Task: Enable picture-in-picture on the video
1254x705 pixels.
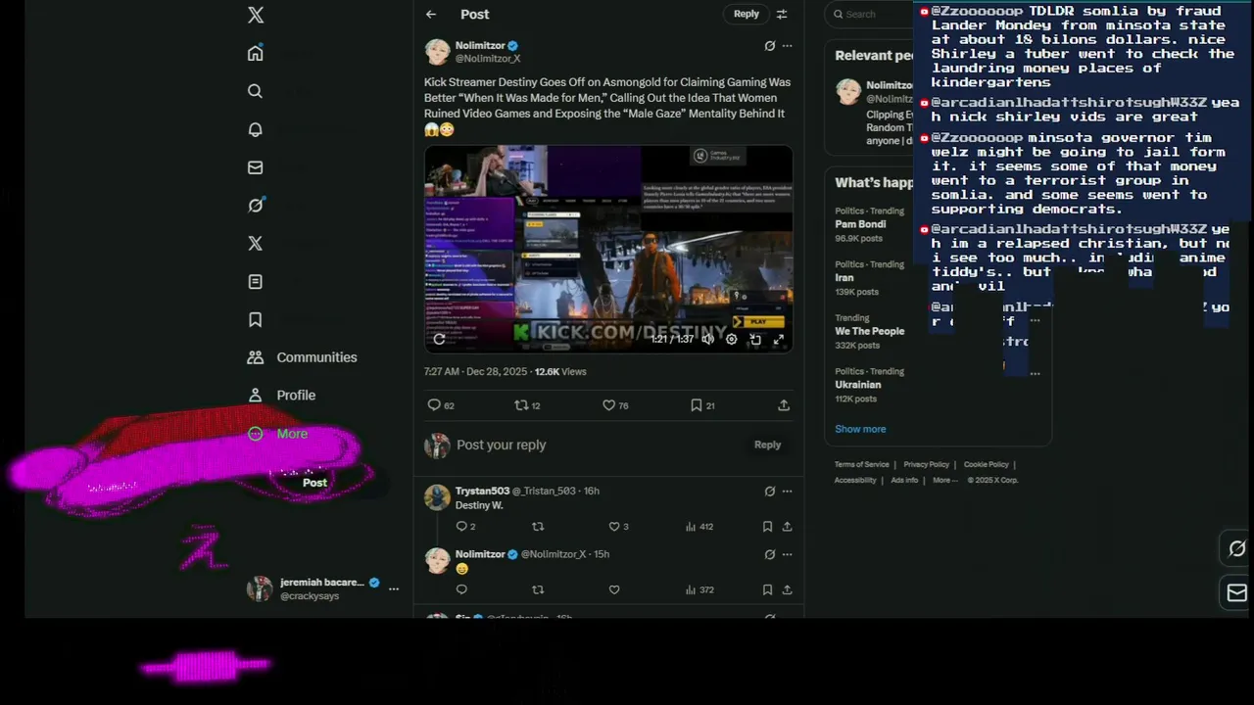Action: 755,339
